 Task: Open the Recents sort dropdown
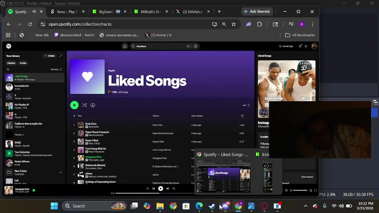[56, 70]
